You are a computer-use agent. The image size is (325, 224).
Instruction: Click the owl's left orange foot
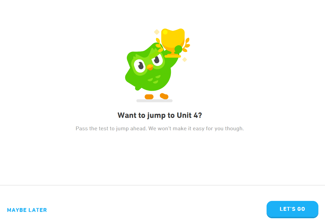(149, 97)
